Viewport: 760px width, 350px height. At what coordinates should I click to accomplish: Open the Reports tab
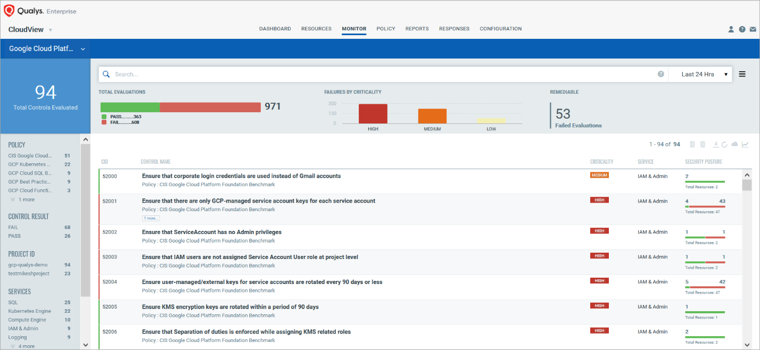[x=417, y=29]
